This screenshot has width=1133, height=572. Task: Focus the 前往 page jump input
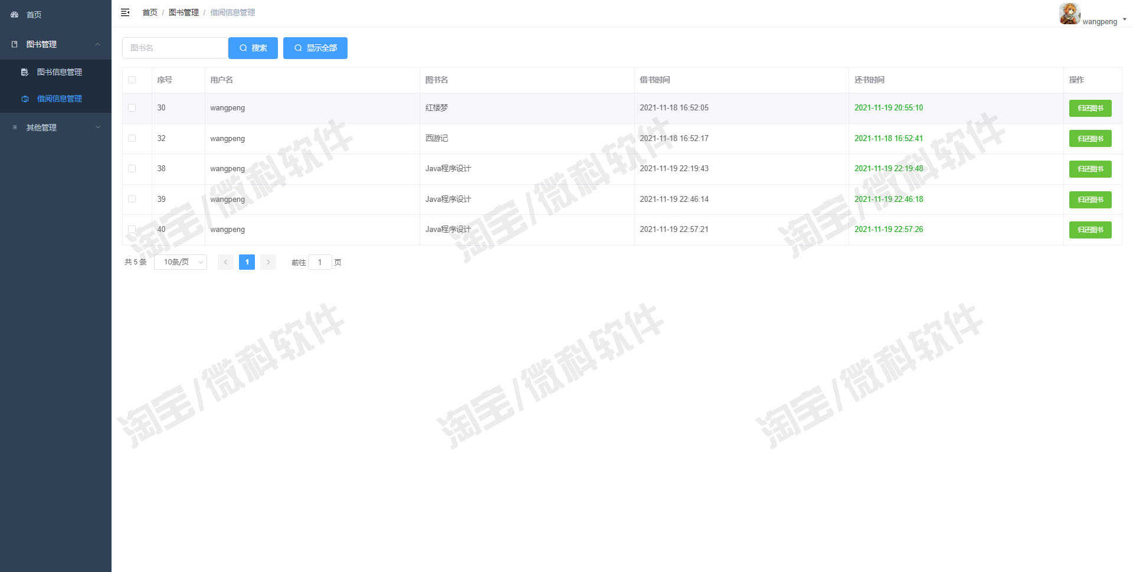pos(320,262)
